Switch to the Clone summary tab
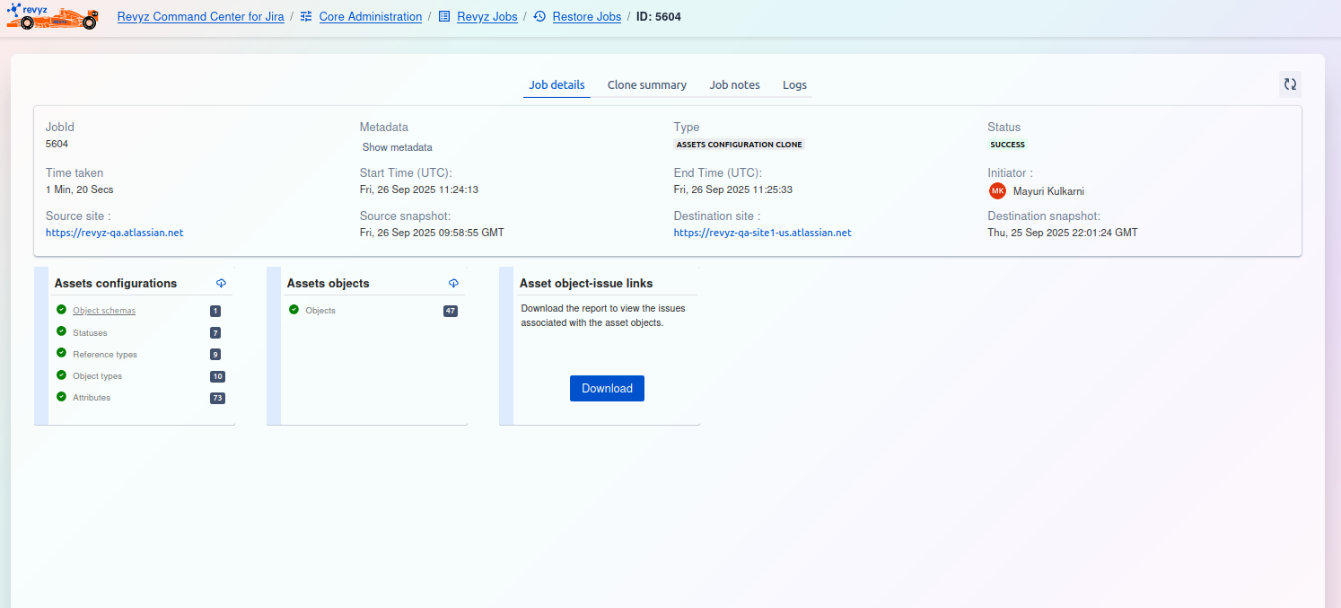This screenshot has height=608, width=1341. click(x=646, y=85)
